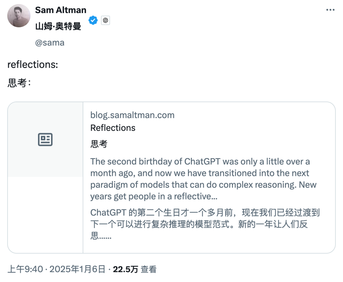Open the blog.samaltman.com domain link
Image resolution: width=343 pixels, height=282 pixels.
(x=132, y=115)
